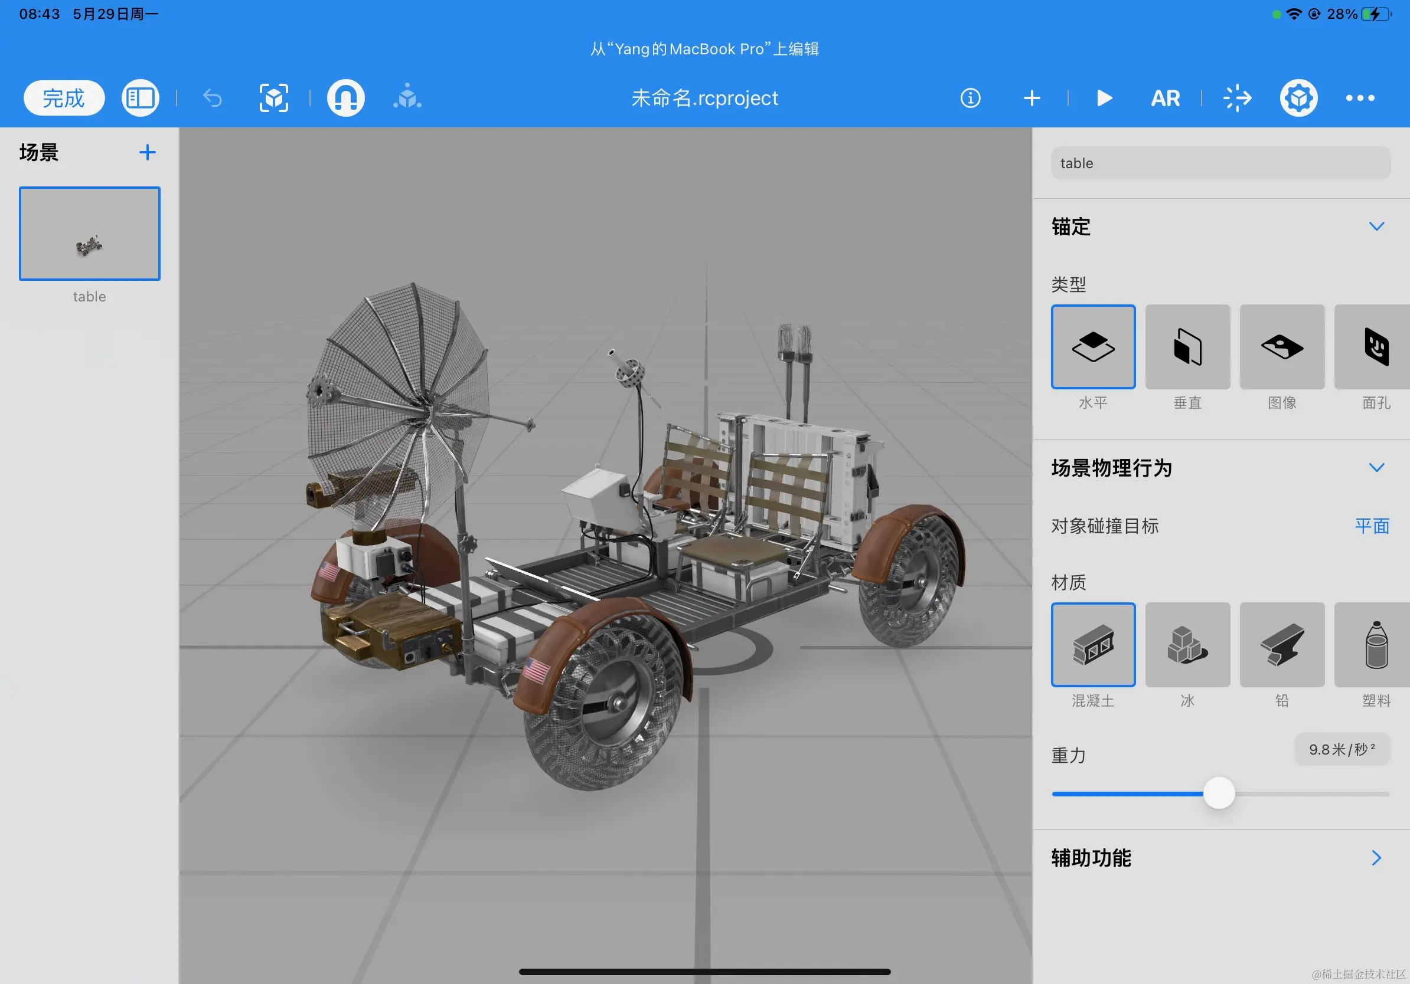The width and height of the screenshot is (1410, 984).
Task: Toggle the properties cube icon
Action: (x=1298, y=98)
